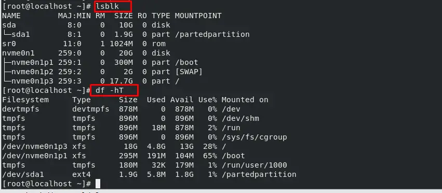Click the Use% column header
Viewport: 442px width, 193px height.
click(x=207, y=100)
